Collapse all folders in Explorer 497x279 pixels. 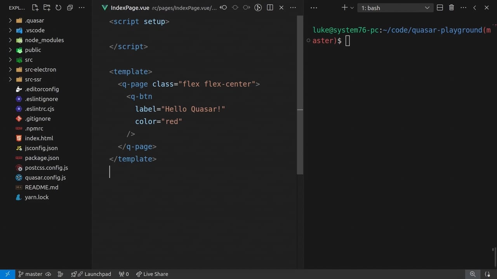click(70, 8)
